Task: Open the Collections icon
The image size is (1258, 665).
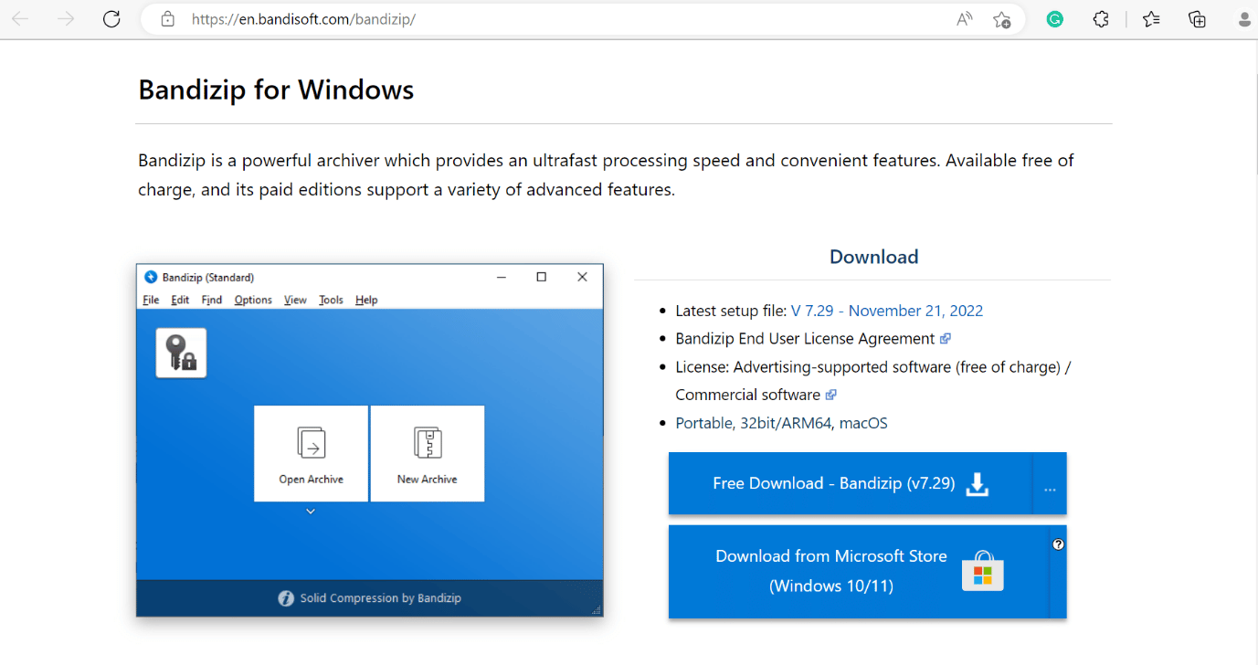Action: pos(1197,19)
